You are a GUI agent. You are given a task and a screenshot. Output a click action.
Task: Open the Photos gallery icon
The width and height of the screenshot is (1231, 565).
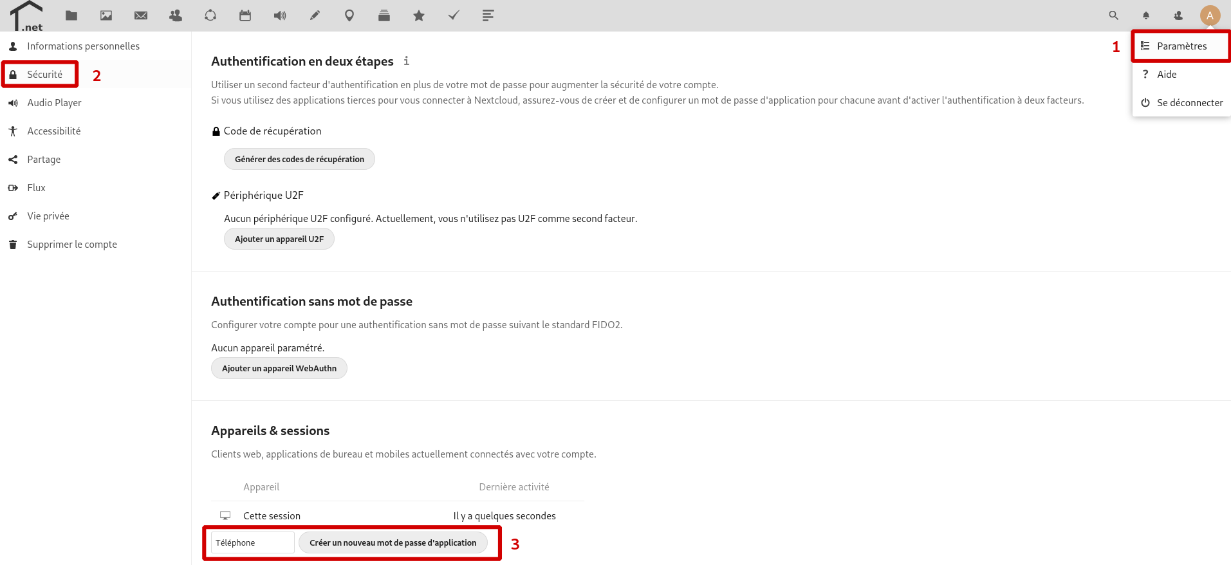tap(106, 15)
